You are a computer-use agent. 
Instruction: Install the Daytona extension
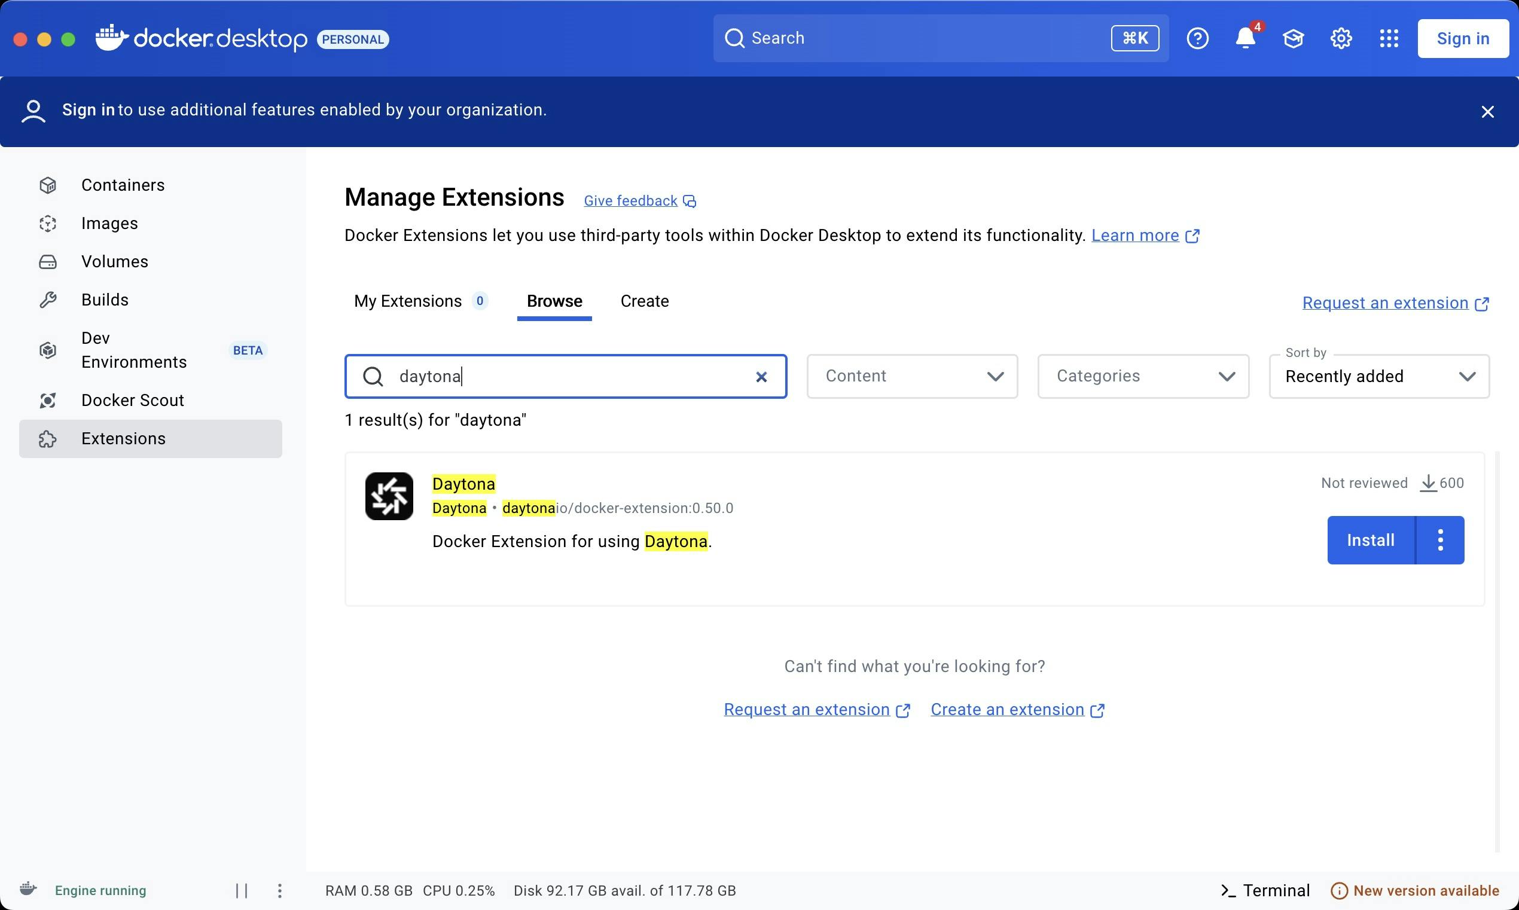coord(1371,540)
